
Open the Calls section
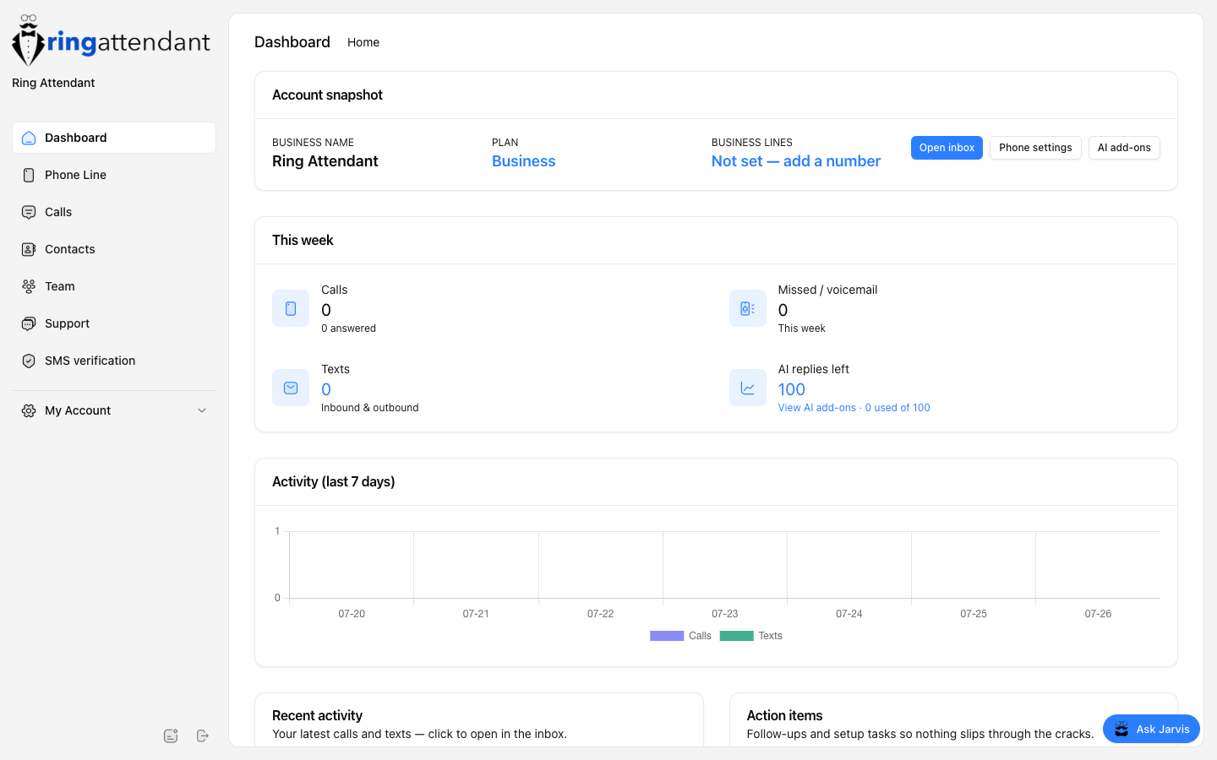[x=114, y=212]
